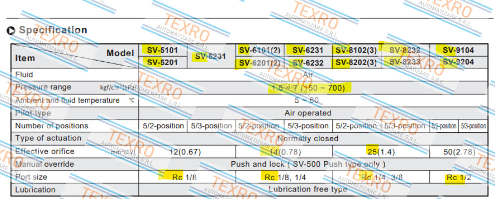Viewport: 495px width, 199px height.
Task: Click the SV-8102(3) model cell
Action: 356,50
